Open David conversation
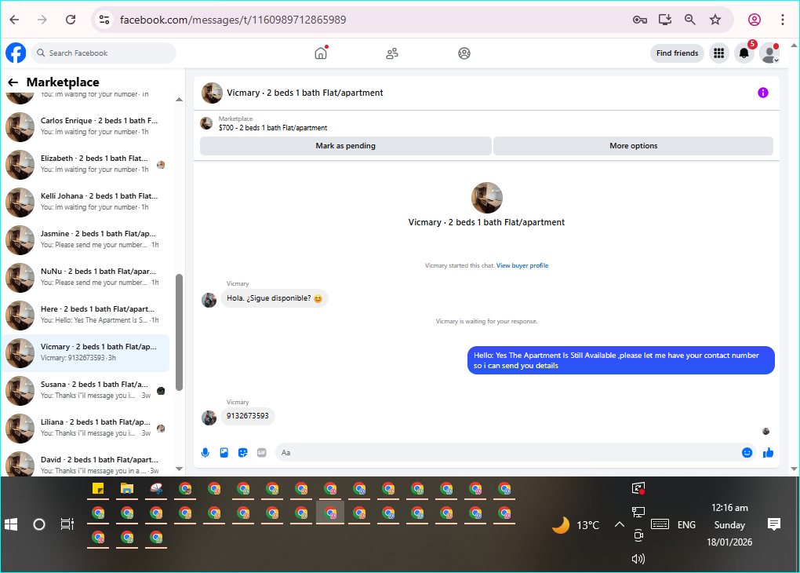Viewport: 800px width, 573px height. [87, 464]
